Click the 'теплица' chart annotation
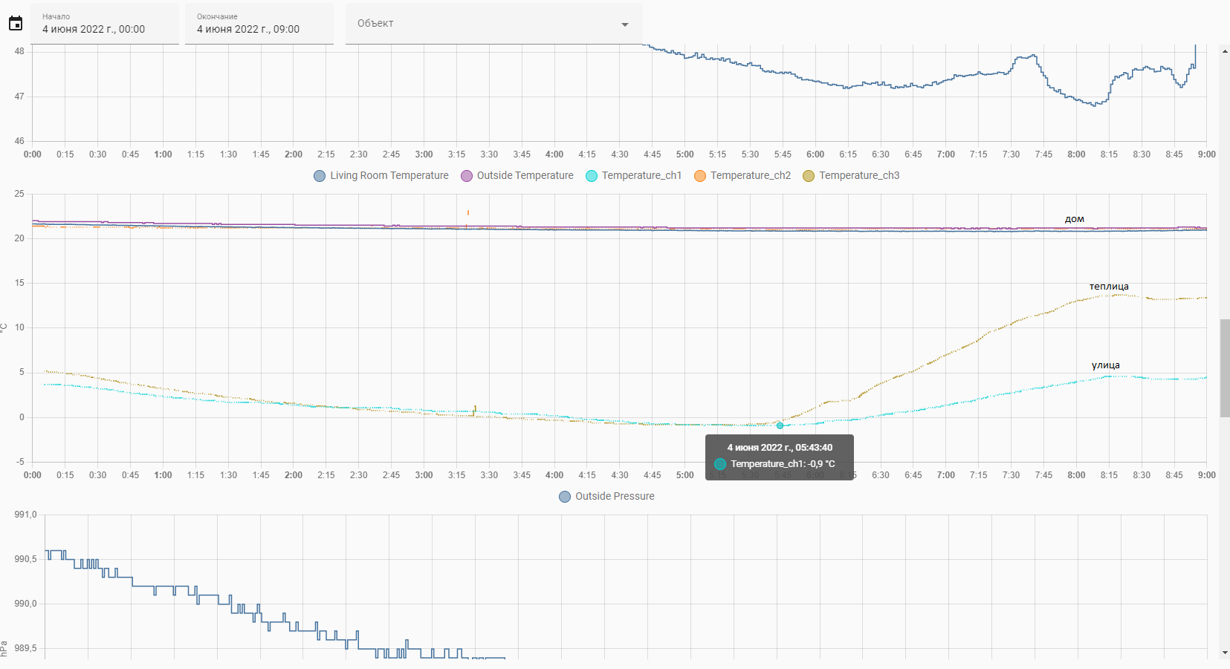Viewport: 1230px width, 669px height. point(1109,287)
